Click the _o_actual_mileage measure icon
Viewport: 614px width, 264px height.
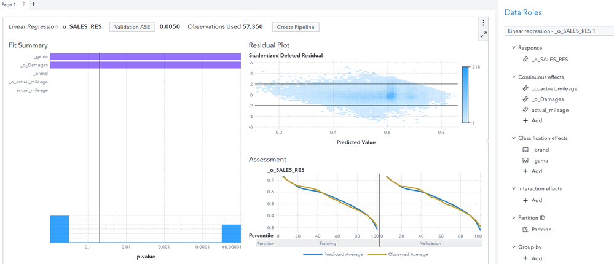[525, 88]
